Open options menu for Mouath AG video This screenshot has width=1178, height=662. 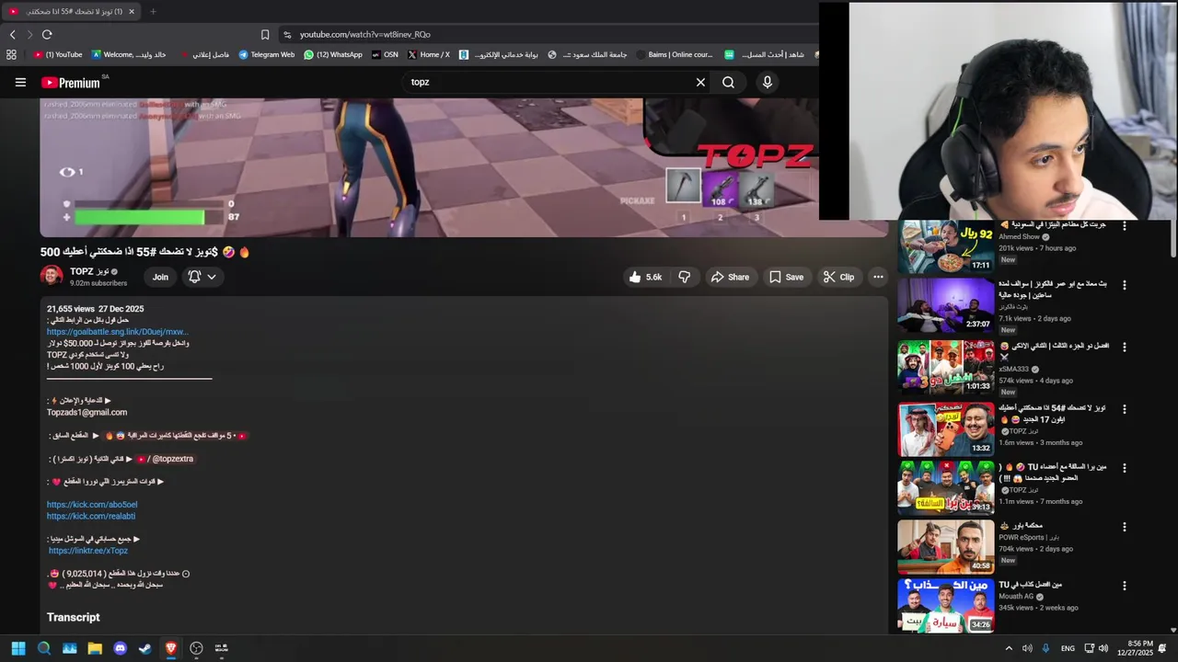pyautogui.click(x=1124, y=586)
